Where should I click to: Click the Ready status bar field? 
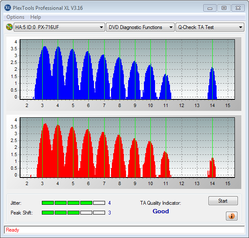click(x=124, y=230)
